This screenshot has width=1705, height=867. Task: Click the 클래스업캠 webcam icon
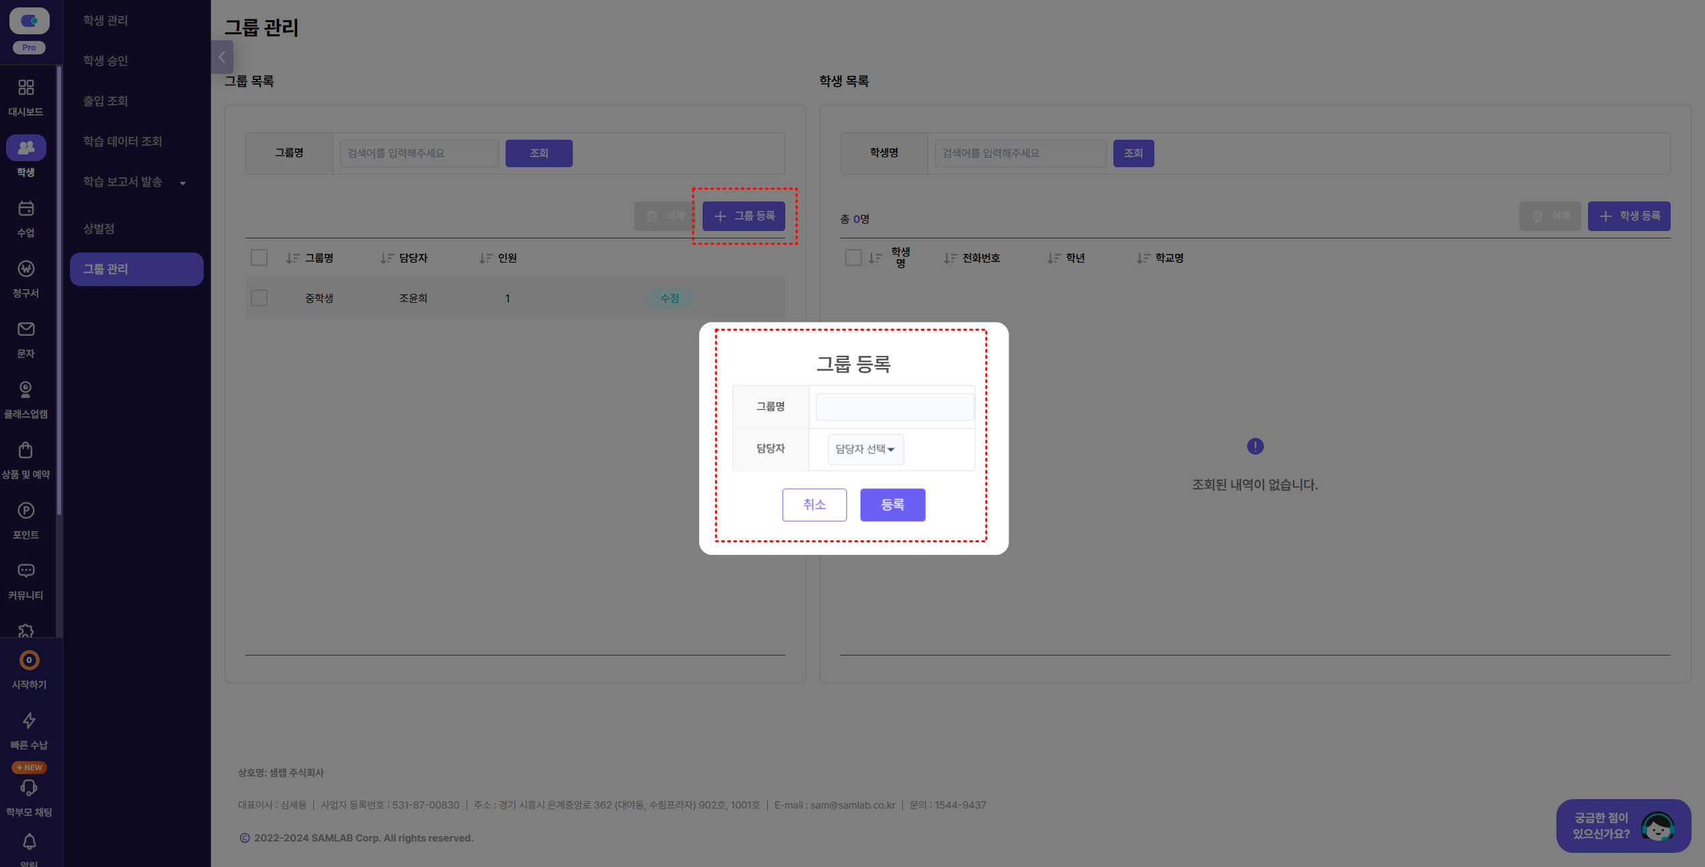[x=26, y=390]
